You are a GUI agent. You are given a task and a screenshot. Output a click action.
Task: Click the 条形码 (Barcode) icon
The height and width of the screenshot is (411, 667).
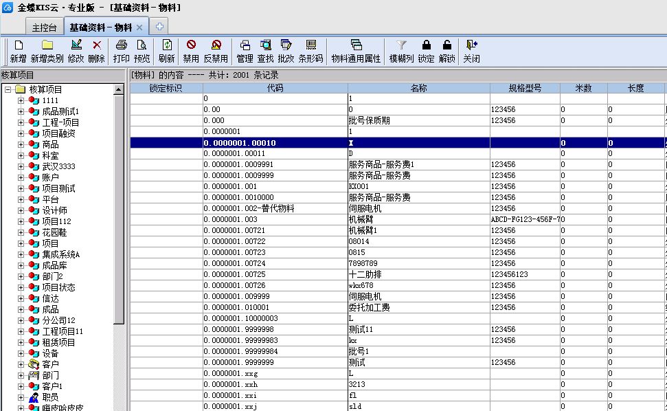pyautogui.click(x=311, y=45)
